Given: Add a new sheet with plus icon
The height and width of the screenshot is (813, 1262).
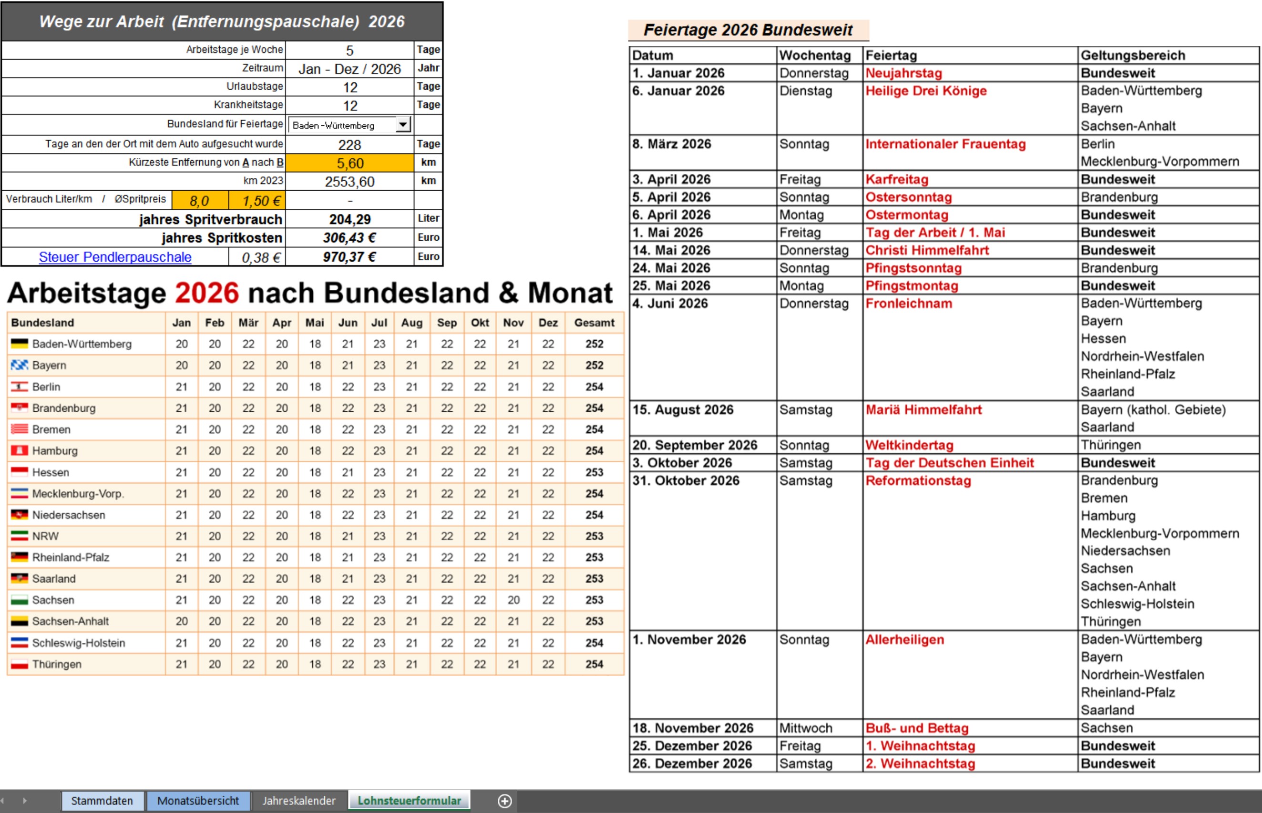Looking at the screenshot, I should click(x=505, y=801).
